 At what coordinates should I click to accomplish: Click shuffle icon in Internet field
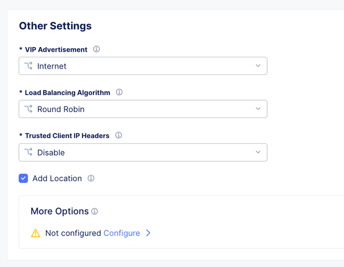pyautogui.click(x=29, y=66)
